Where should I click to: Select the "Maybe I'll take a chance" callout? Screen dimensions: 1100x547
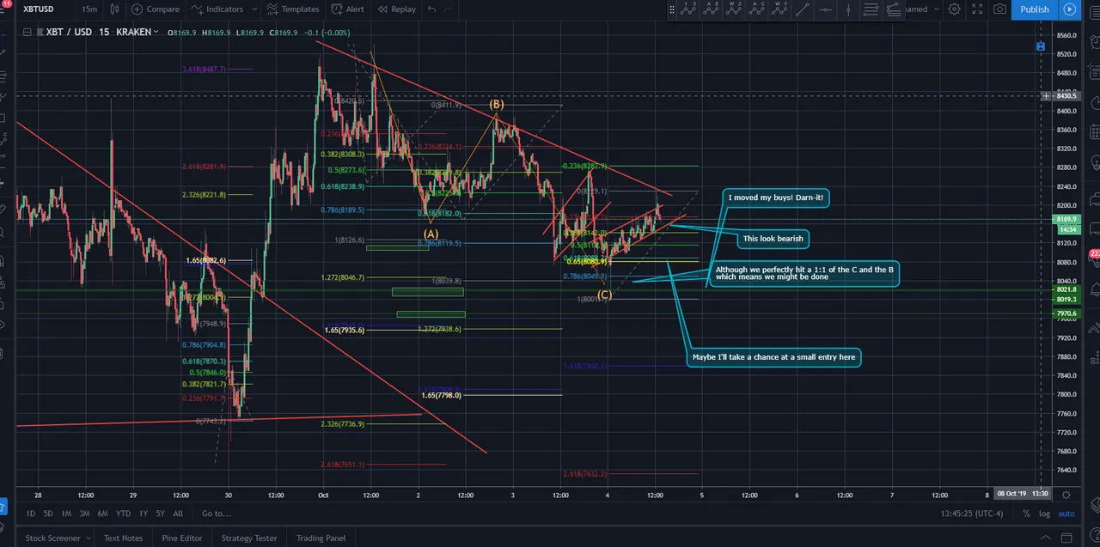[774, 356]
